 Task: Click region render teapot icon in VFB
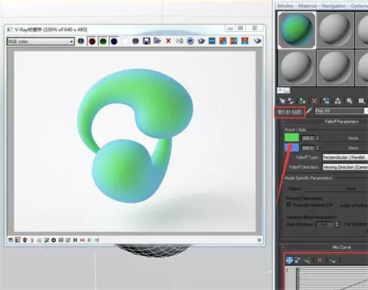click(x=201, y=41)
